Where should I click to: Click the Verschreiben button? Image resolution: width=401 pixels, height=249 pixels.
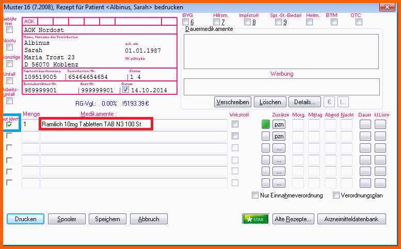(x=233, y=102)
